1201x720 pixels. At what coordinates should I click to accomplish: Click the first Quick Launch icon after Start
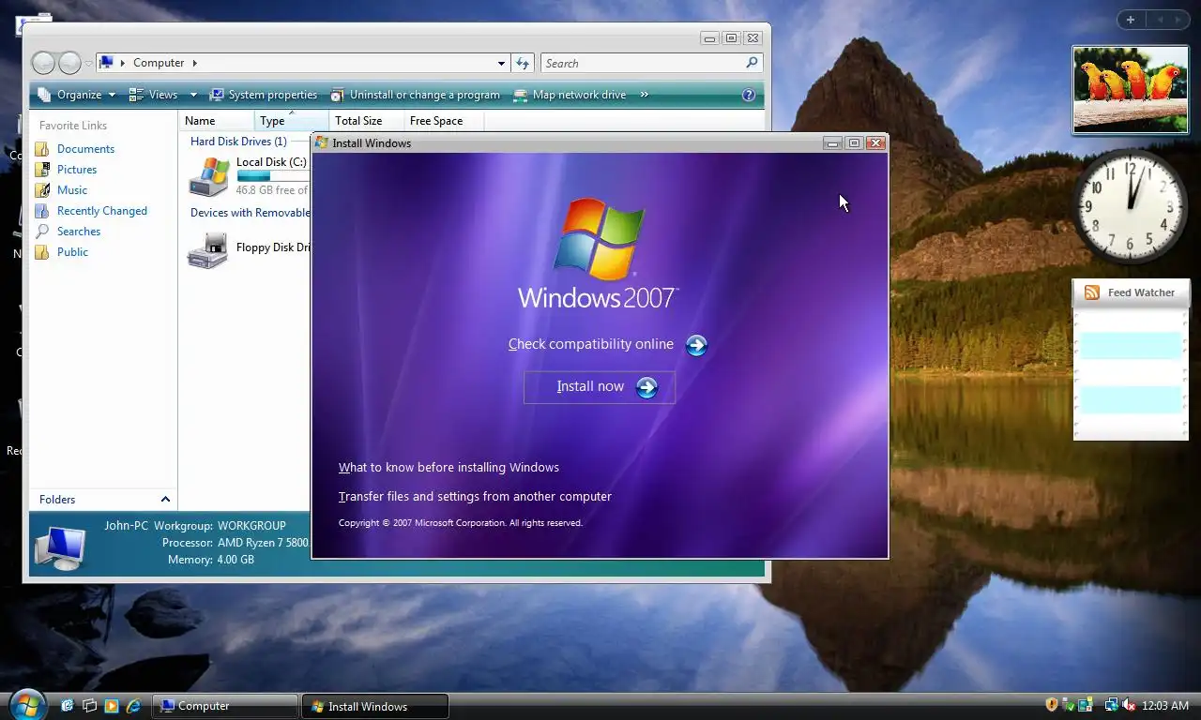tap(67, 706)
